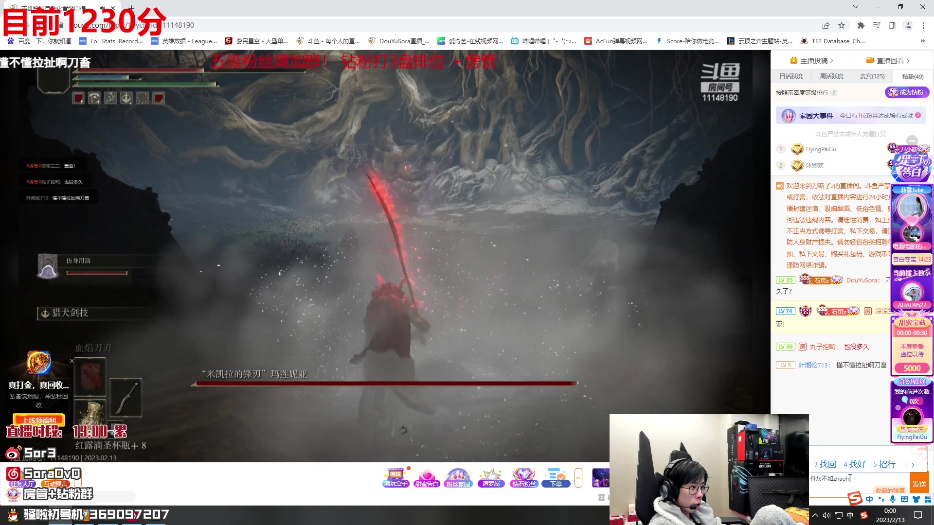Open the LoL Stats, Record bookmark
This screenshot has width=934, height=525.
pos(111,41)
